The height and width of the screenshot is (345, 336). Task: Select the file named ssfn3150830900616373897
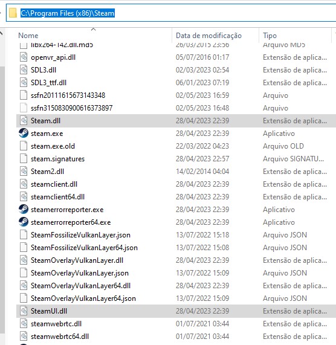tap(71, 108)
